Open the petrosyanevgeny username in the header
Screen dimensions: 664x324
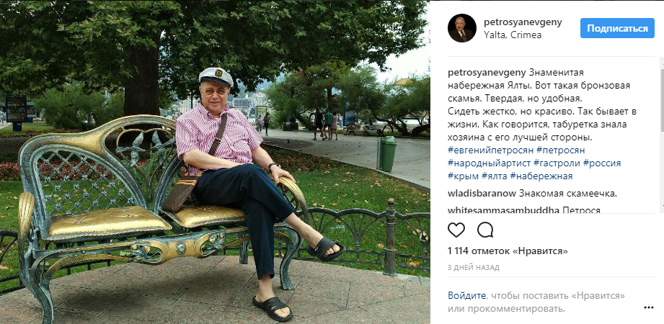pyautogui.click(x=523, y=22)
